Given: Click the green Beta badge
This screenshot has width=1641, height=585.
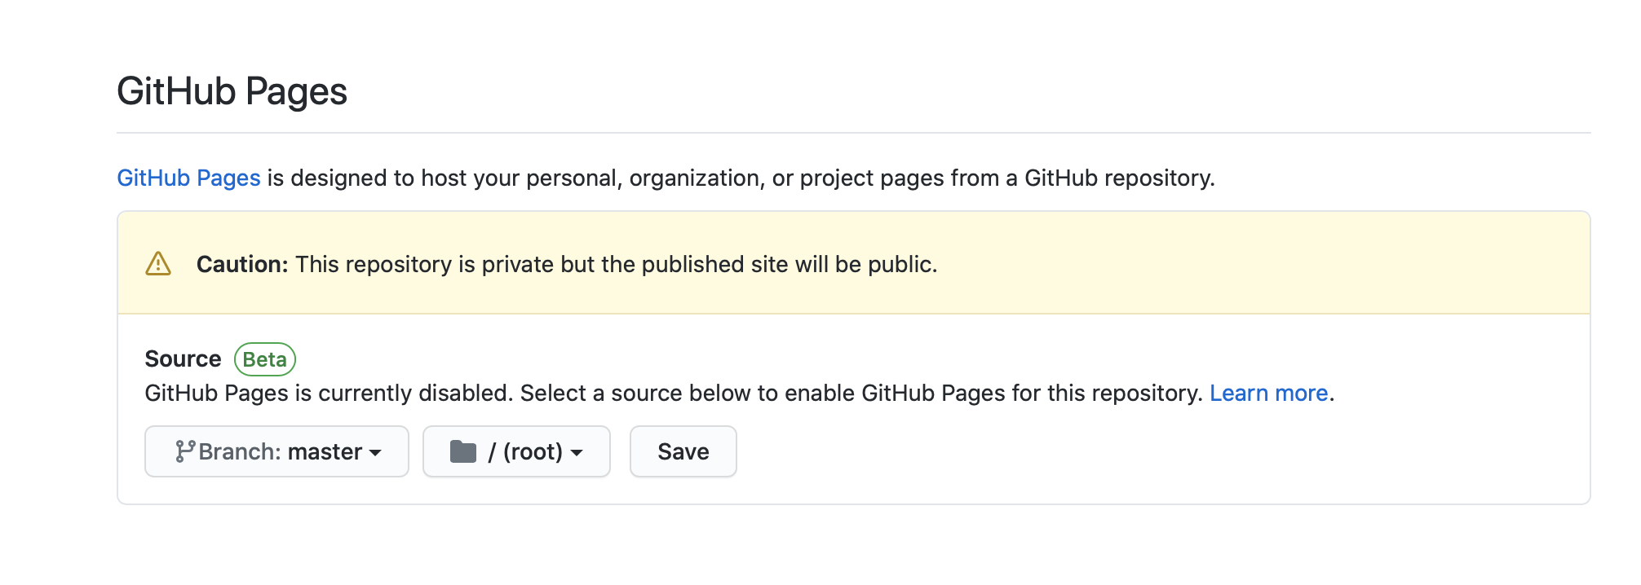Looking at the screenshot, I should [x=265, y=359].
